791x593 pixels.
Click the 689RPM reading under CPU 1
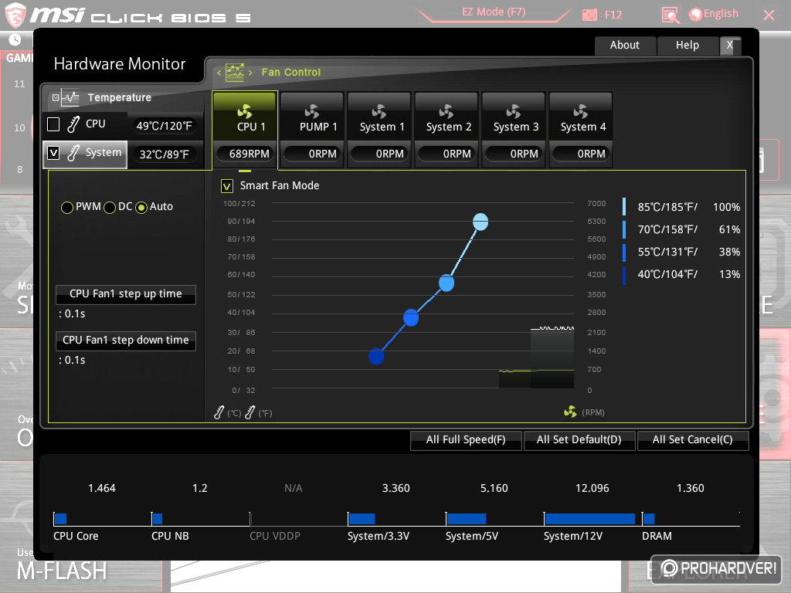coord(245,154)
